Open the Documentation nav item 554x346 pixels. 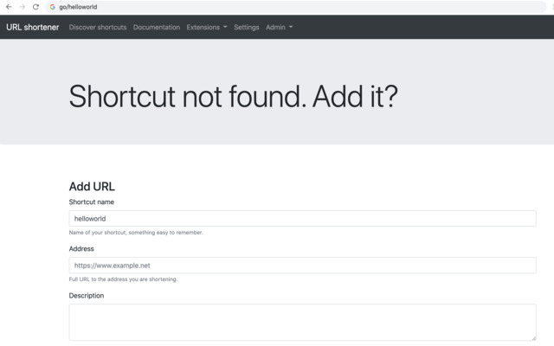(x=157, y=27)
